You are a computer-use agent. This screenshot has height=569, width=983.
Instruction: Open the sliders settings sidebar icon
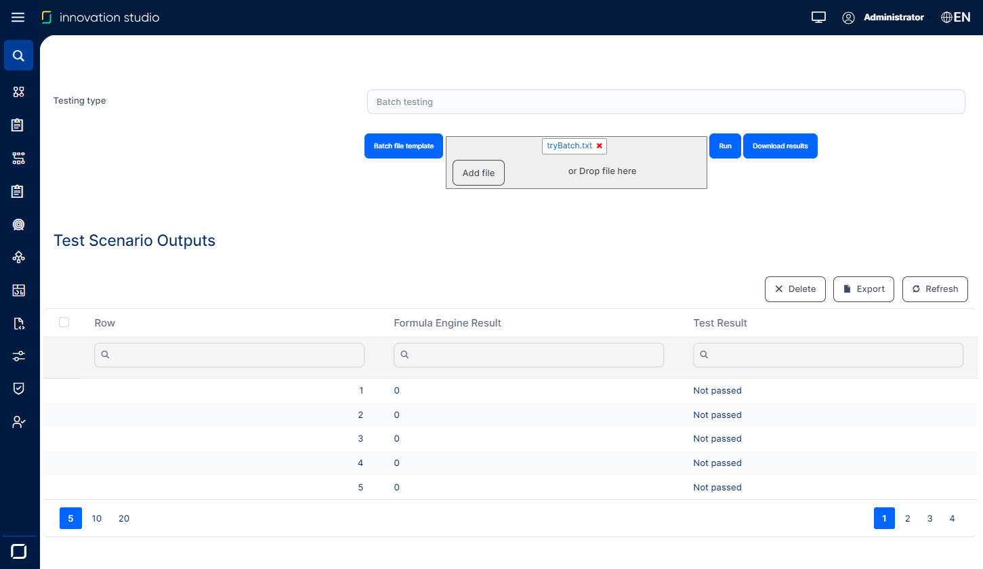click(19, 356)
